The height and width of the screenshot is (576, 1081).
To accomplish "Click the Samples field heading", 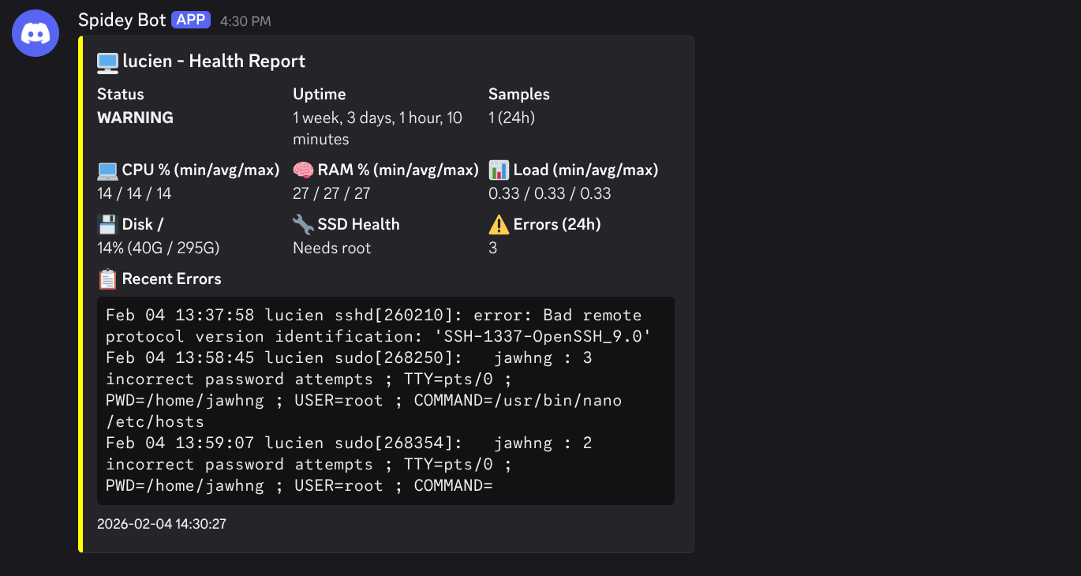I will coord(518,93).
